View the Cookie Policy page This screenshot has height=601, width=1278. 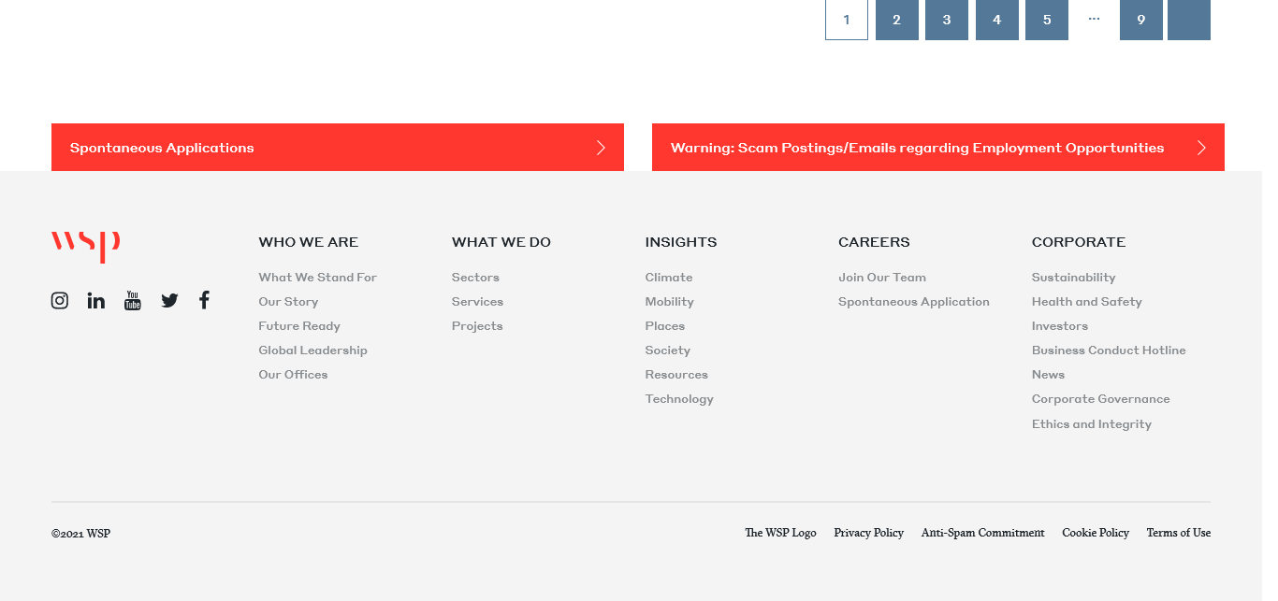(1095, 533)
